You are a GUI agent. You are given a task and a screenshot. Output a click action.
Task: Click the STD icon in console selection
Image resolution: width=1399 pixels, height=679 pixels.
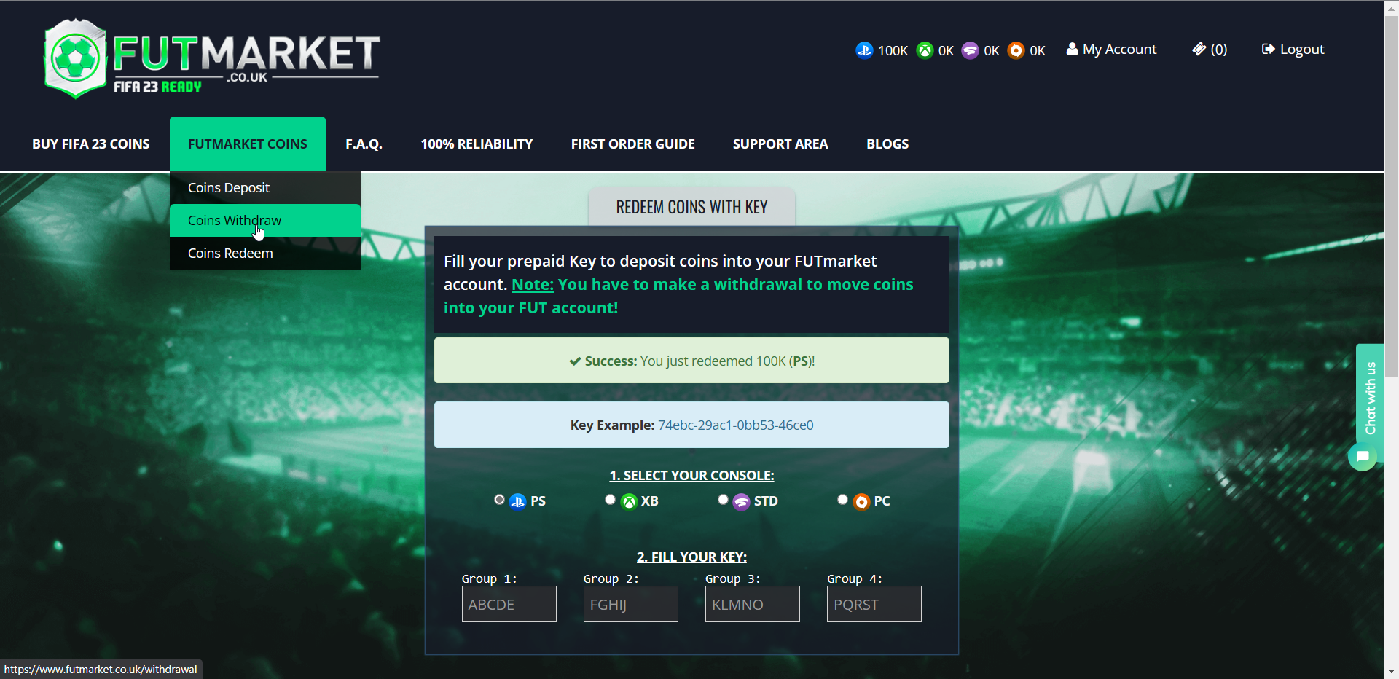click(x=741, y=501)
